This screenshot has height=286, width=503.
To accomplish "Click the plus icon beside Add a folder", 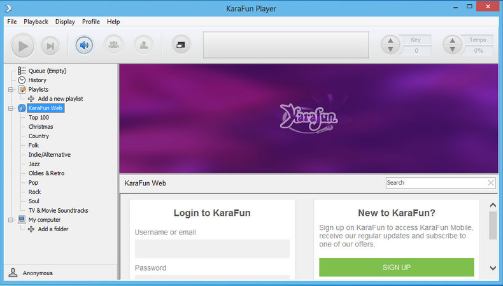I will 31,229.
